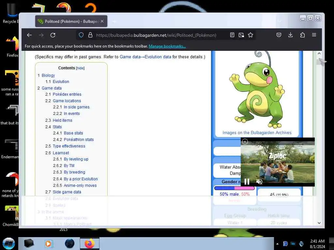The image size is (334, 250).
Task: Bookmark this page with the star
Action: pos(250,35)
